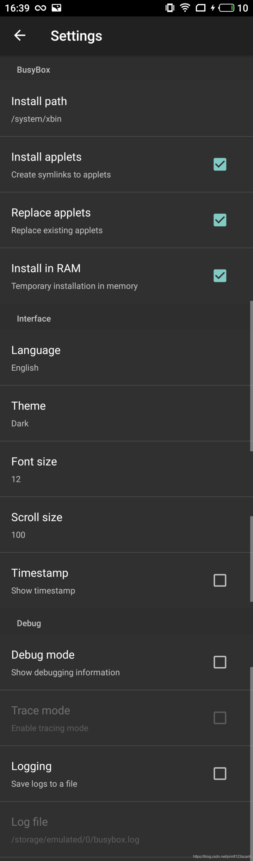
Task: Open the Language selection option
Action: coord(126,358)
